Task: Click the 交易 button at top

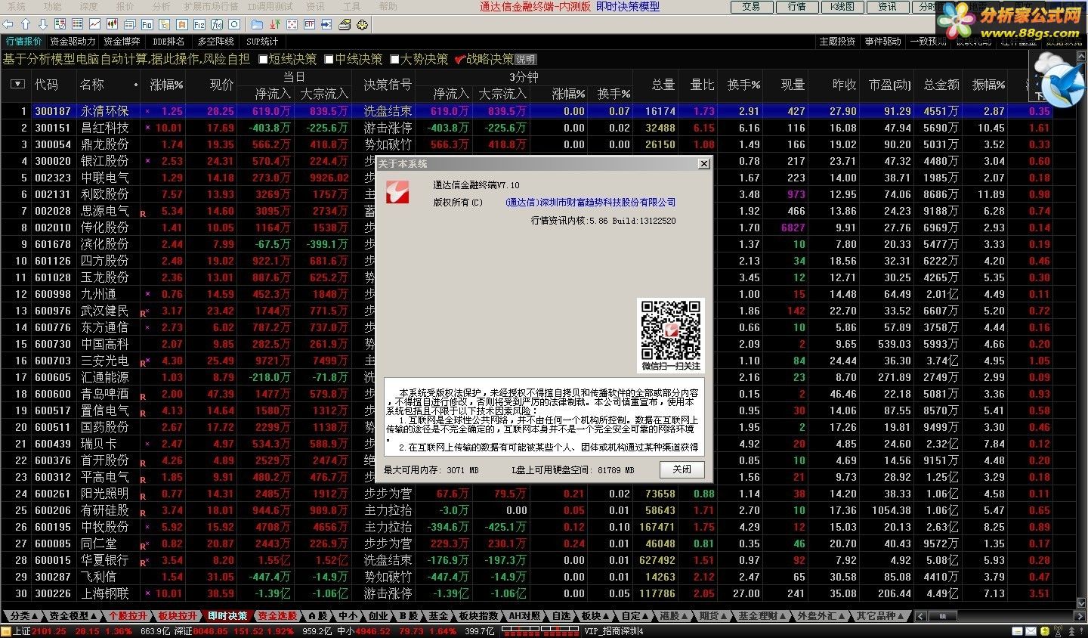Action: coord(751,7)
